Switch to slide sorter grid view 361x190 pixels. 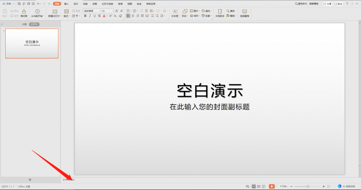click(x=259, y=186)
